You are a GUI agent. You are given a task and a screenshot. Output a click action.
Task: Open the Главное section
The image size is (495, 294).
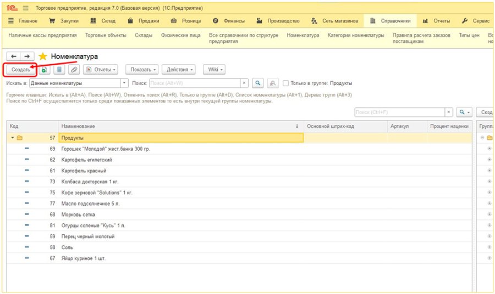23,21
